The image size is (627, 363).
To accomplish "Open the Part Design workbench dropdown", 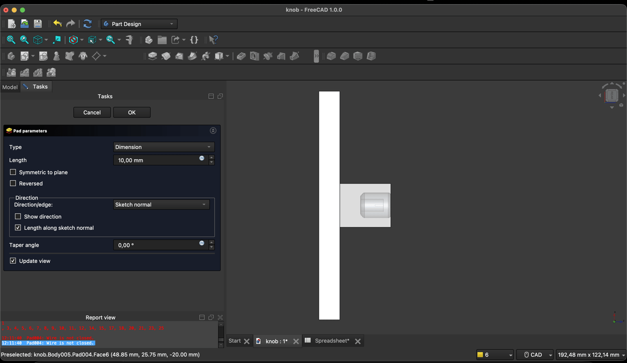I will pyautogui.click(x=139, y=24).
